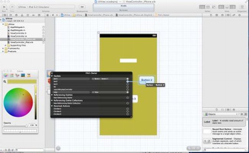The image size is (249, 153).
Task: Show the Connections inspector icon
Action: coord(239,15)
